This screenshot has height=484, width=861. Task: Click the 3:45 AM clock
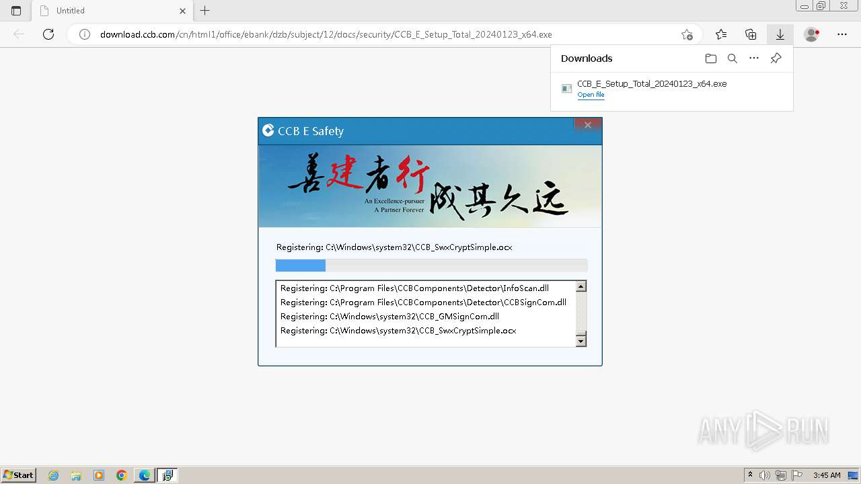point(827,475)
